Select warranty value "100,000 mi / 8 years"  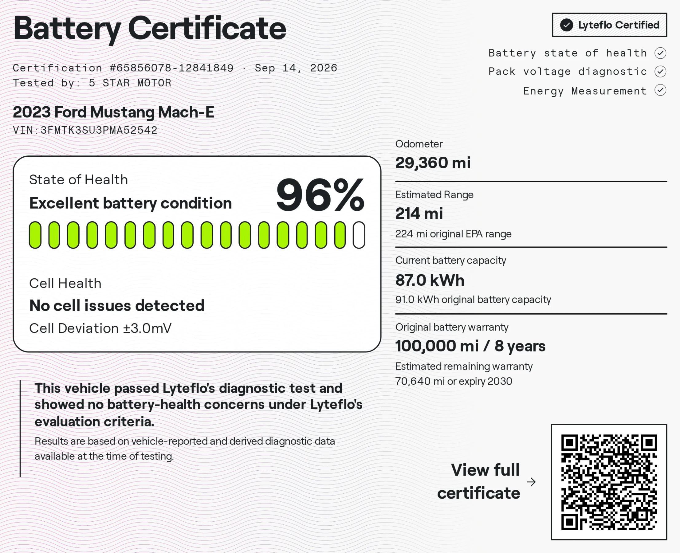[470, 346]
